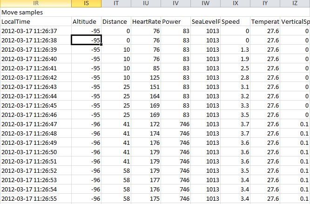
Task: Select time cell 2012-03-17 11:26:39
Action: pos(35,49)
